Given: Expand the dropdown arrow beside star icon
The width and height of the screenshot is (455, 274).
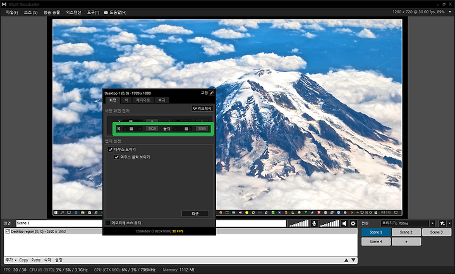Looking at the screenshot, I should pos(449,223).
